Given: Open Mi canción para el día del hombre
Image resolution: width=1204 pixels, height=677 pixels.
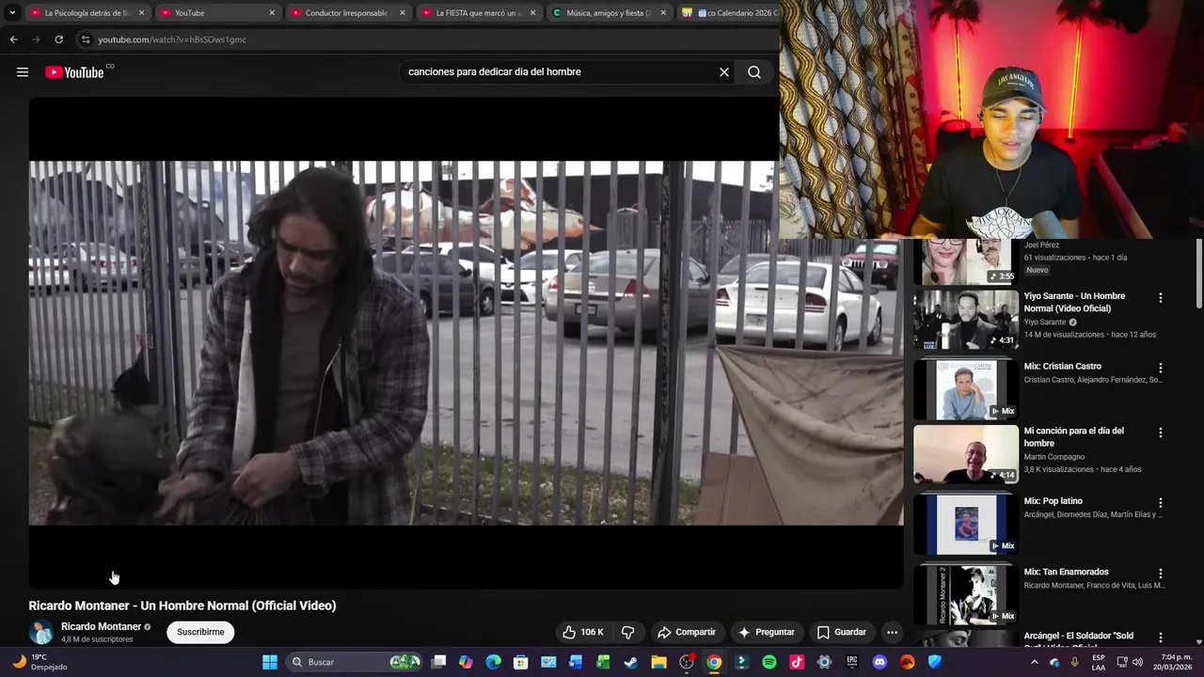Looking at the screenshot, I should pyautogui.click(x=1073, y=437).
